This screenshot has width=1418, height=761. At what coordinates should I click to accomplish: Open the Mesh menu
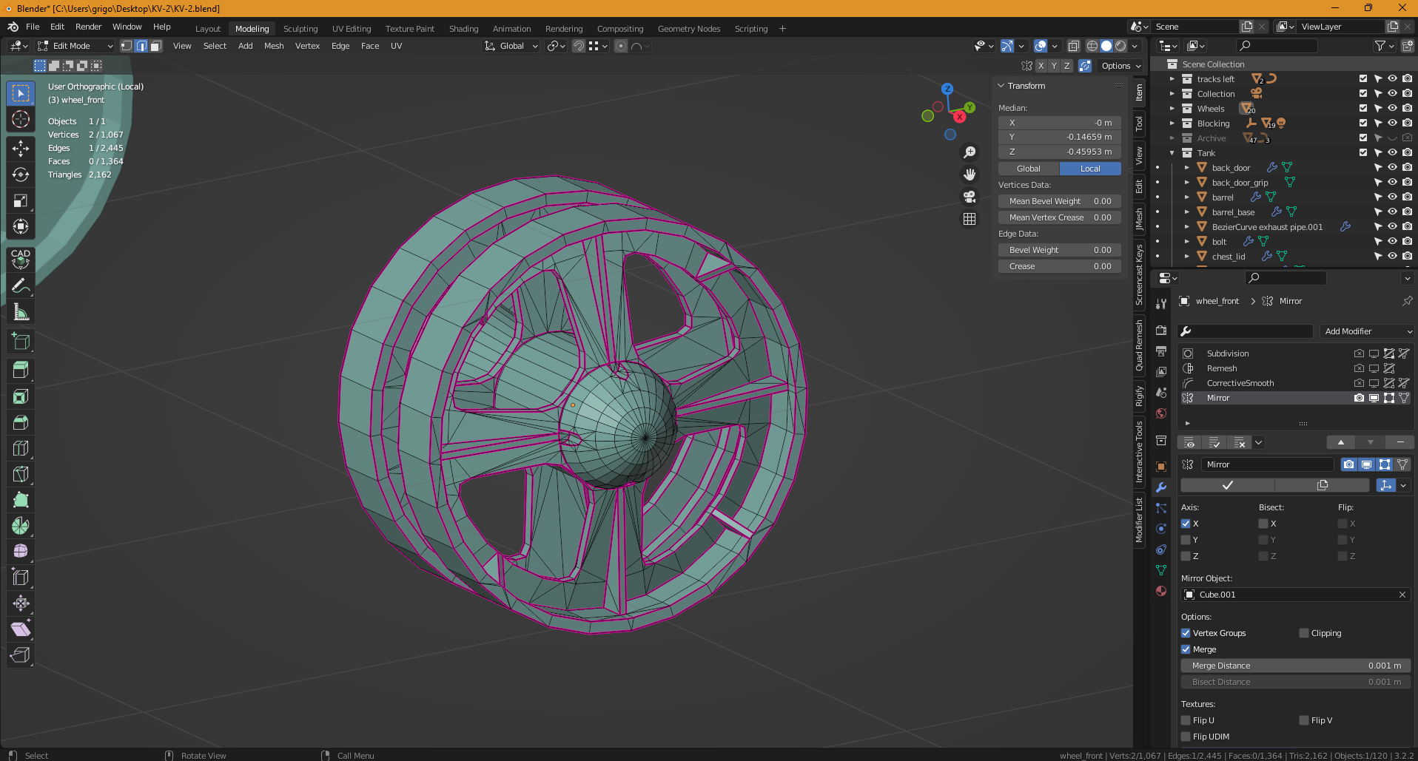pyautogui.click(x=274, y=46)
